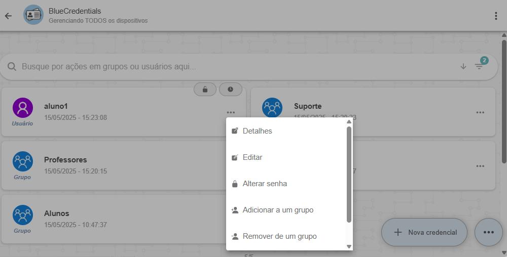
Task: Open the three-dot menu on Suporte card
Action: click(x=480, y=112)
